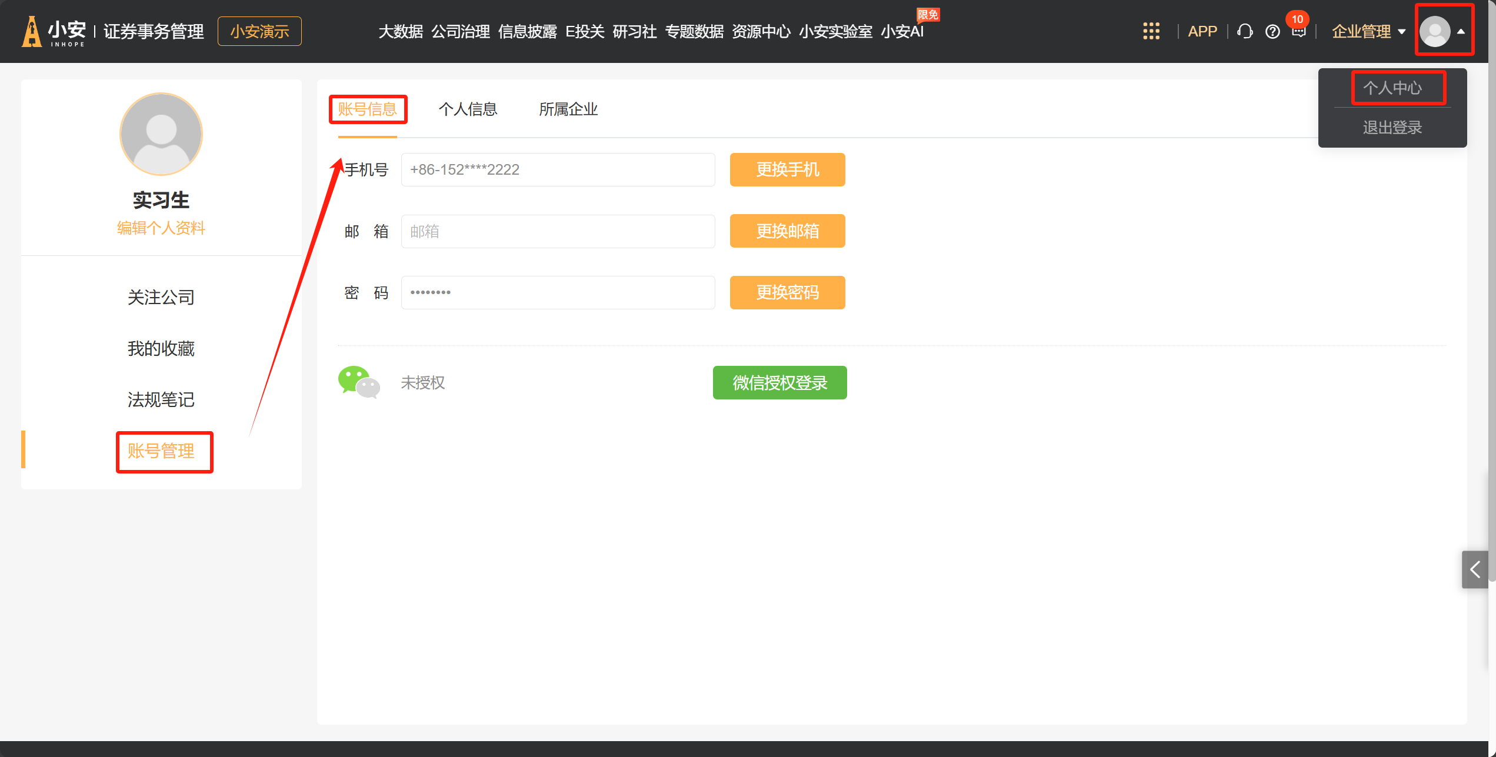The height and width of the screenshot is (757, 1496).
Task: Open the nine-dot apps grid icon
Action: click(x=1151, y=31)
